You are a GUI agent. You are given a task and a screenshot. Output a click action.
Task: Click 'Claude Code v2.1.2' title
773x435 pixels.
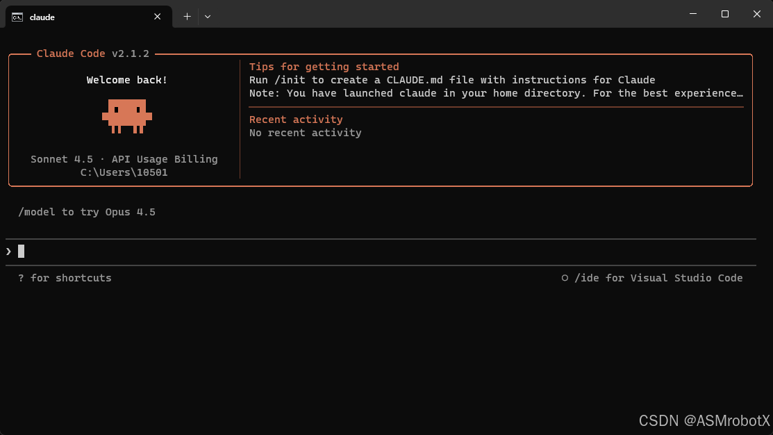(92, 54)
